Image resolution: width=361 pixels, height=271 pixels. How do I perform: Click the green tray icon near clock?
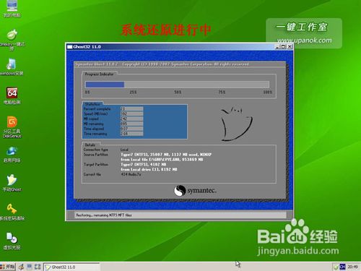[x=336, y=267]
